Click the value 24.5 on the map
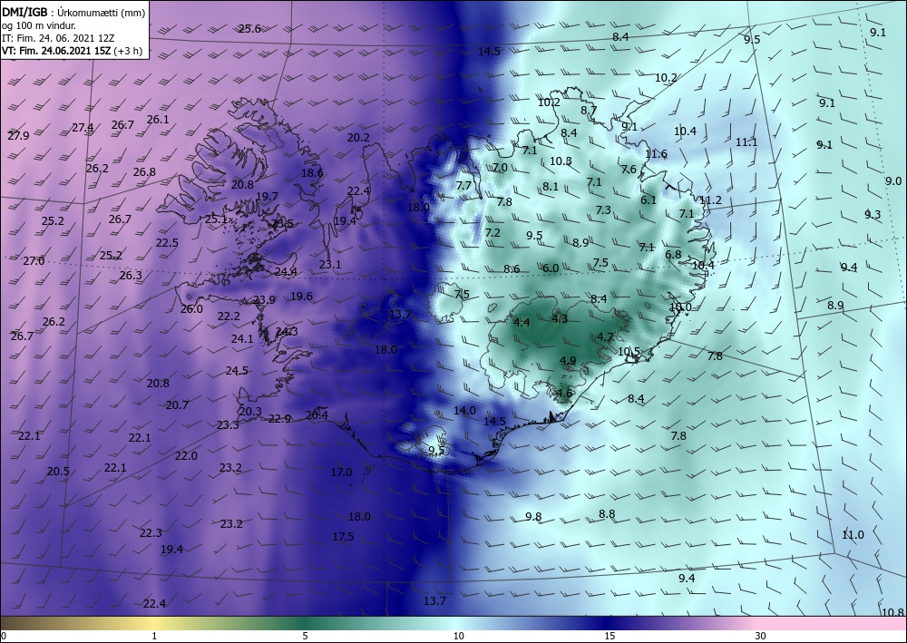The image size is (907, 643). pyautogui.click(x=237, y=370)
